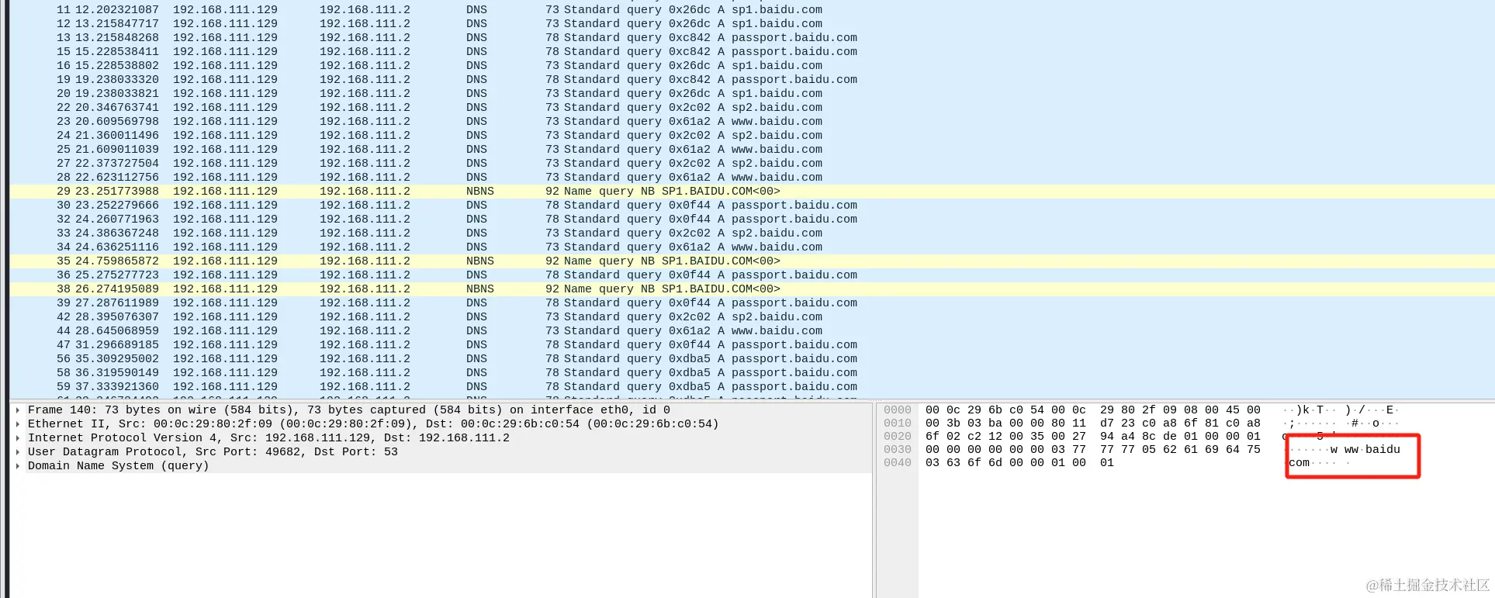
Task: Expand the User Datagram Protocol arrow
Action: pos(18,452)
